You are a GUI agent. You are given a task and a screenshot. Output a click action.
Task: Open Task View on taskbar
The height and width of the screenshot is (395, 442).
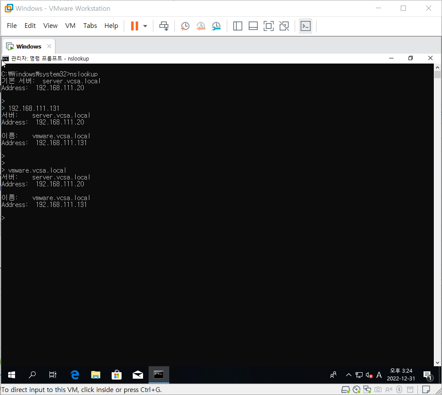point(53,375)
